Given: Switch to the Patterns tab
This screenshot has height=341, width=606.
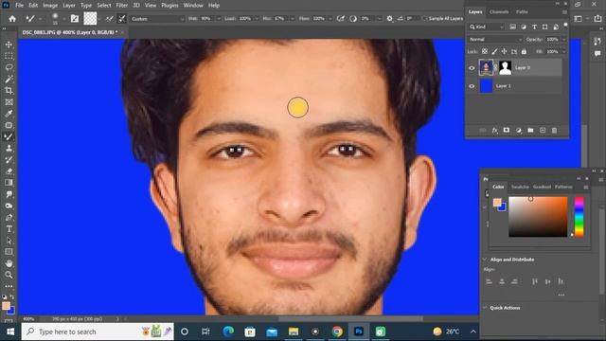Looking at the screenshot, I should (563, 187).
